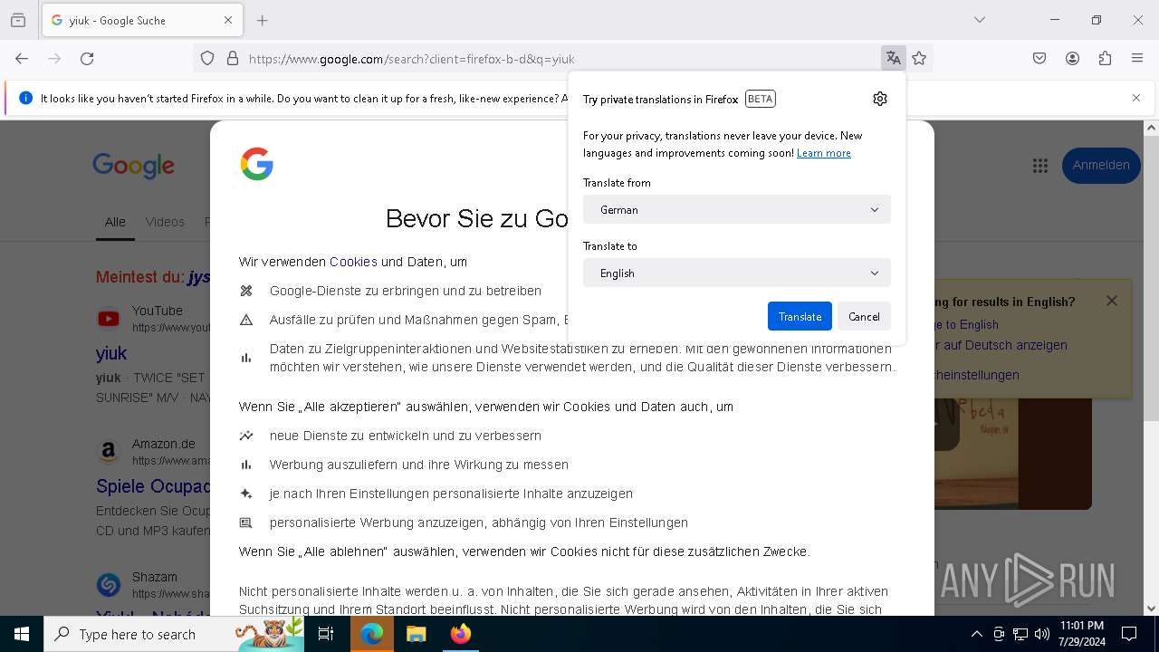Follow the 'Learn more' link in translations panel
Screen dimensions: 1159x652
[823, 153]
